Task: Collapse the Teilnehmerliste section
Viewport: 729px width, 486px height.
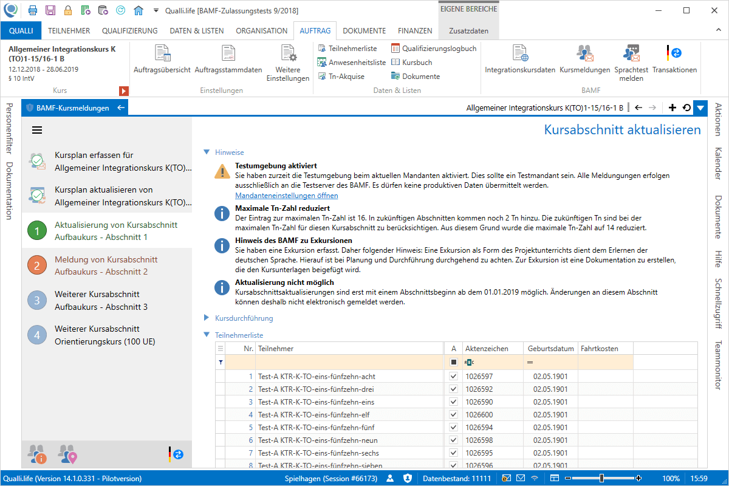Action: pyautogui.click(x=207, y=335)
